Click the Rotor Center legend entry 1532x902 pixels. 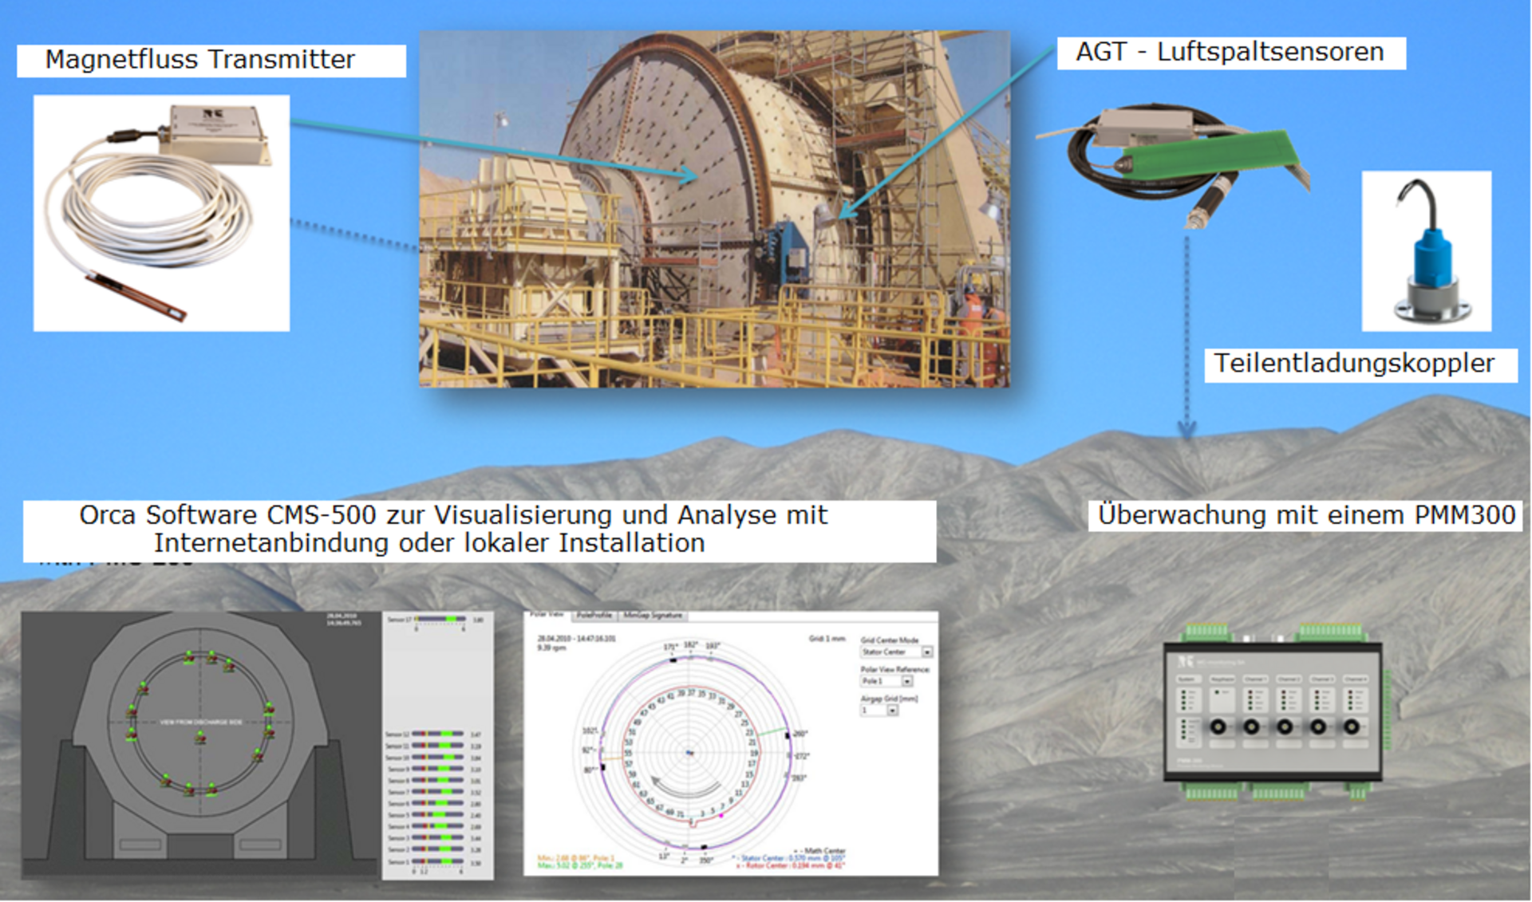pos(791,866)
